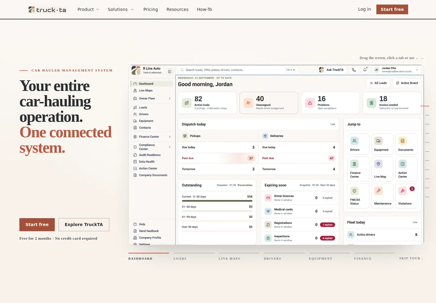Click the search loads field
The width and height of the screenshot is (436, 303).
tap(238, 70)
